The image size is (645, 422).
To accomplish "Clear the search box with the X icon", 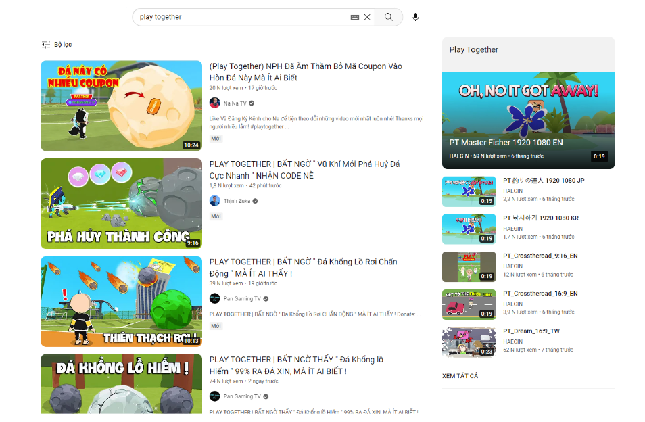I will [367, 17].
